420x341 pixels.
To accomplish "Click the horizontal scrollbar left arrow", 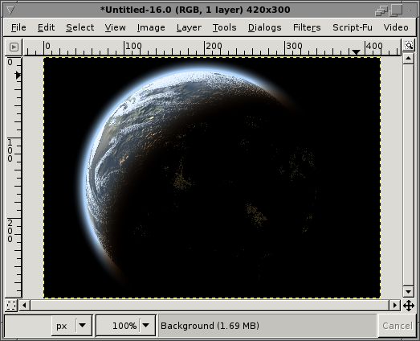I will pos(24,306).
